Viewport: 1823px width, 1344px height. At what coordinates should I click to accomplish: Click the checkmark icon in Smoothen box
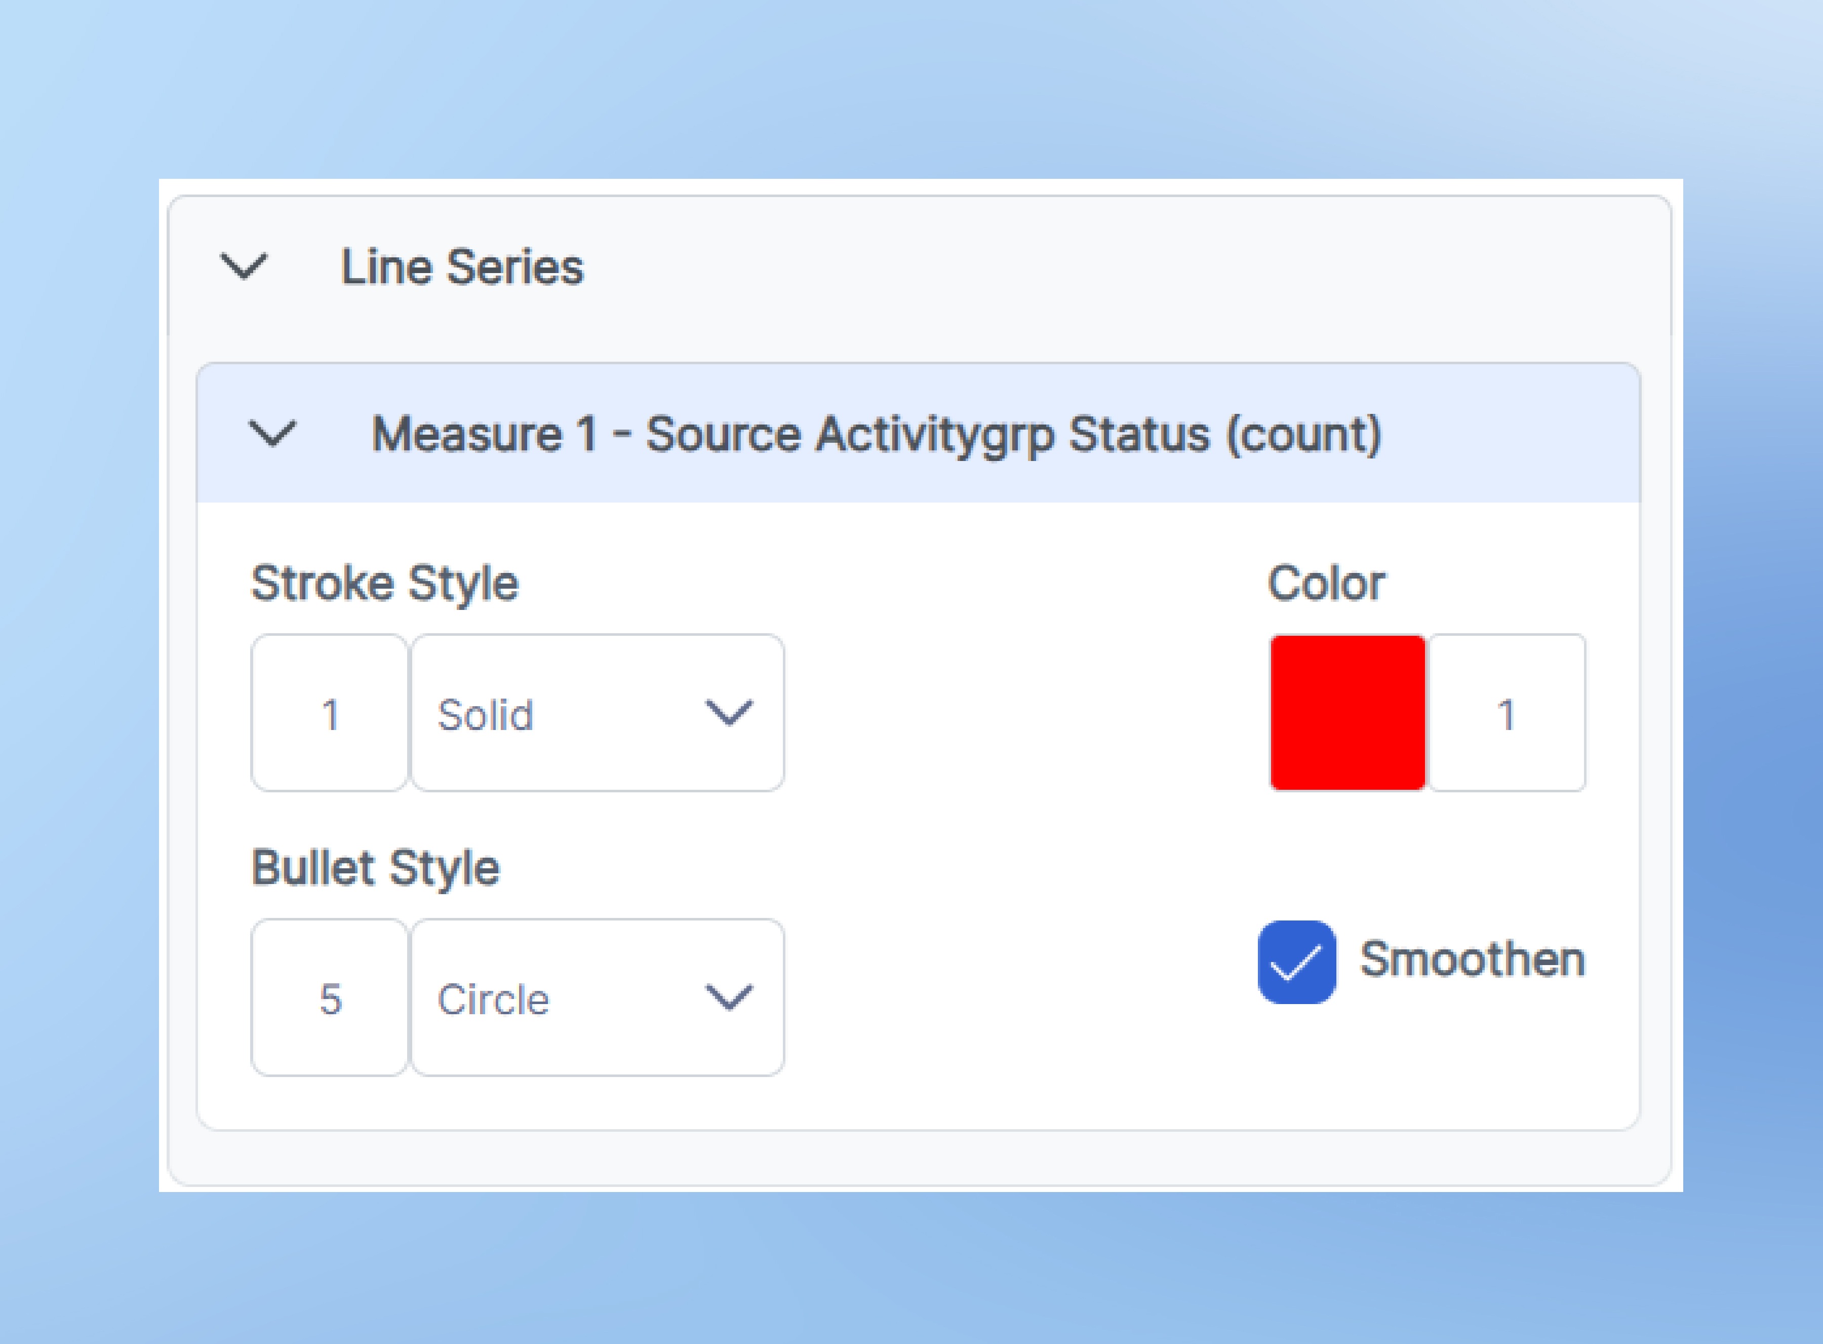(1296, 963)
